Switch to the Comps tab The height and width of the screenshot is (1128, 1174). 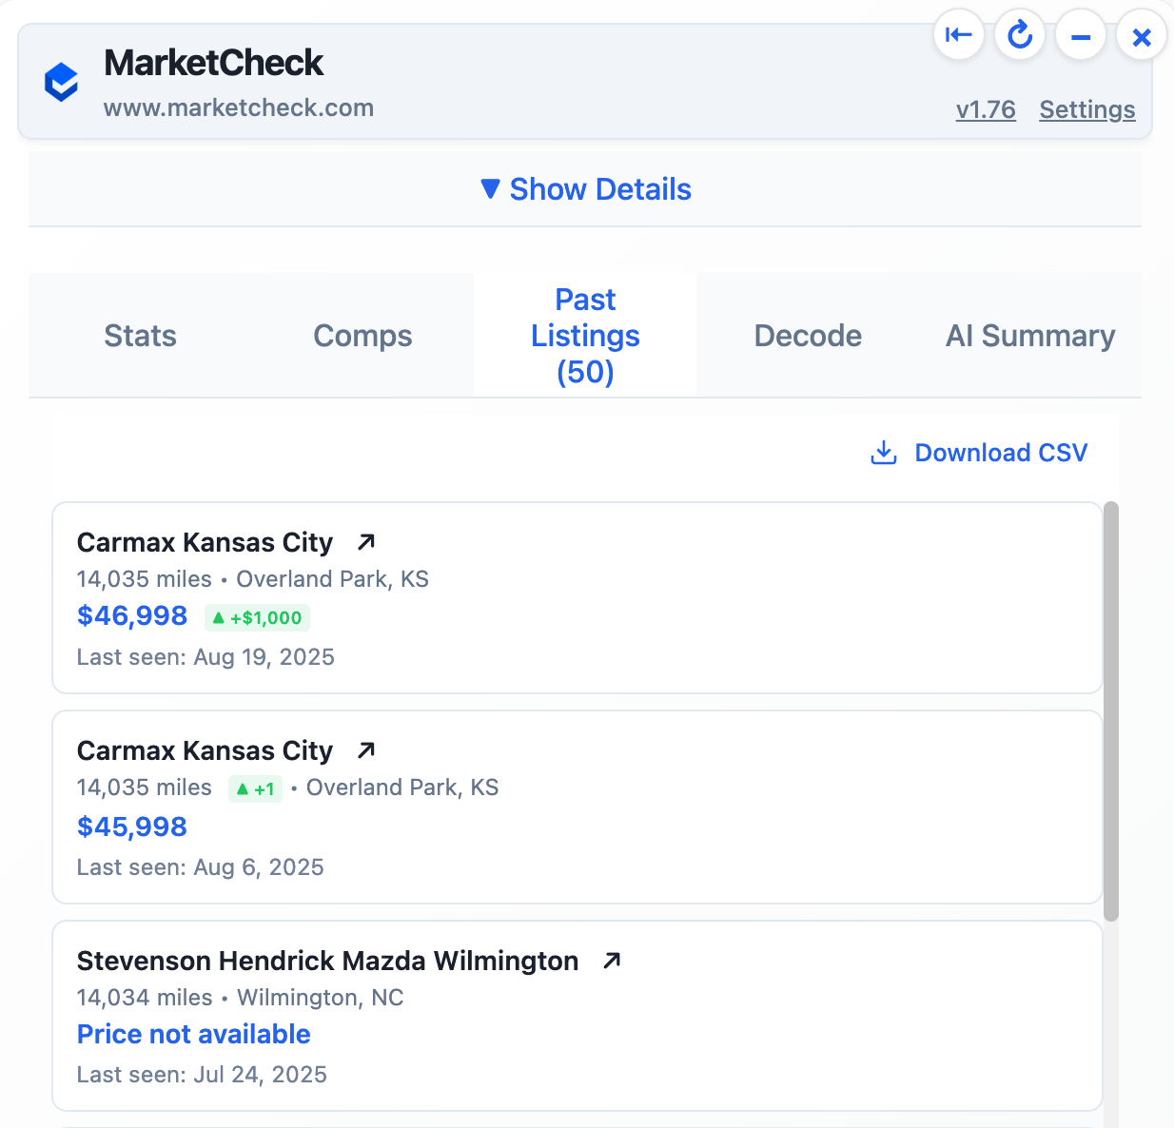(x=362, y=336)
